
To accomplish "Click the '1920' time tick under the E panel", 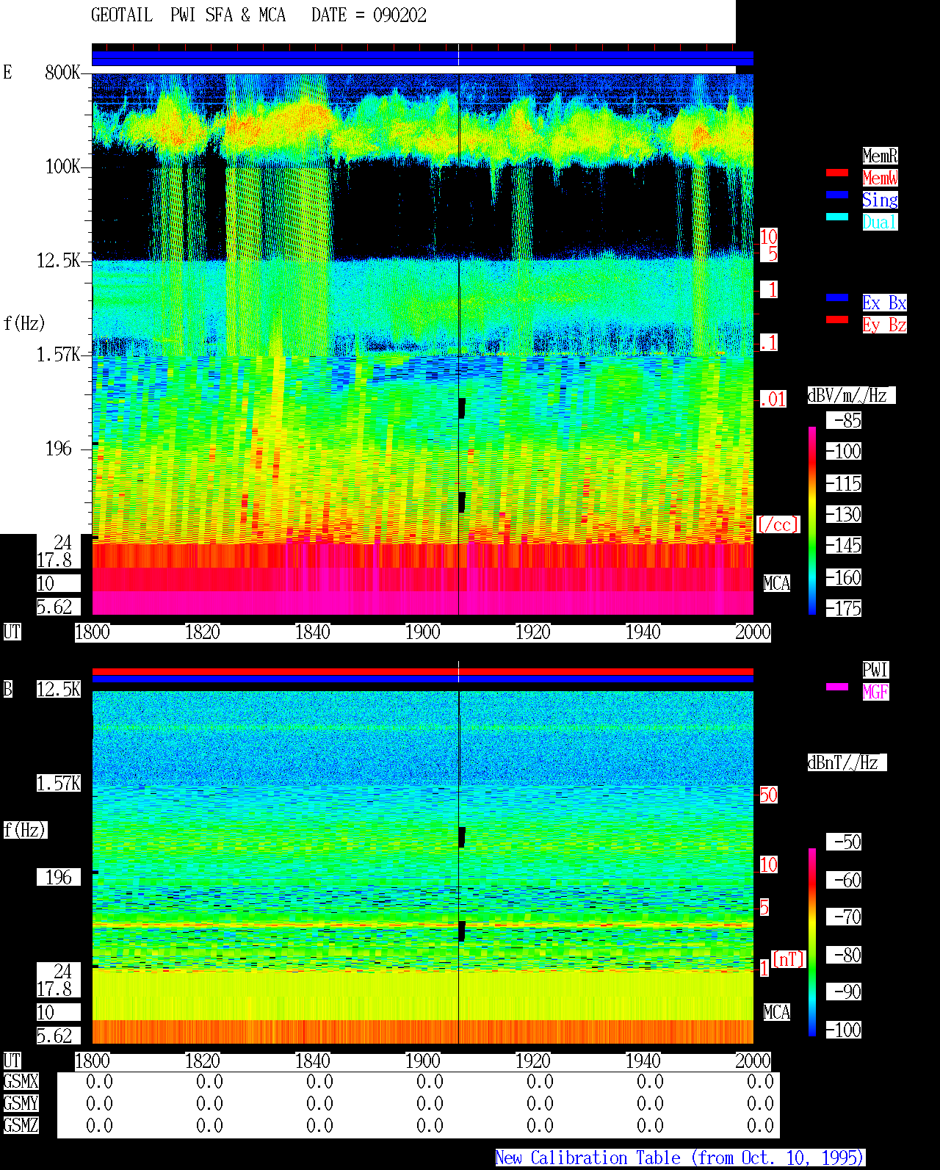I will (x=533, y=632).
